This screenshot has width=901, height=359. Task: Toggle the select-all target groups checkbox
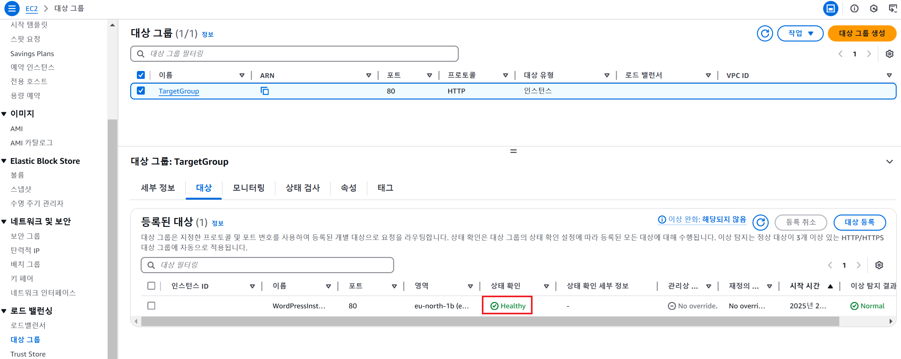pyautogui.click(x=141, y=75)
